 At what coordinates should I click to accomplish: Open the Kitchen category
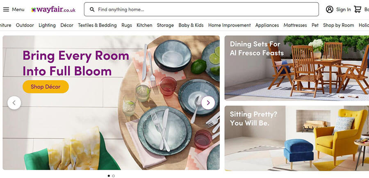coord(144,25)
